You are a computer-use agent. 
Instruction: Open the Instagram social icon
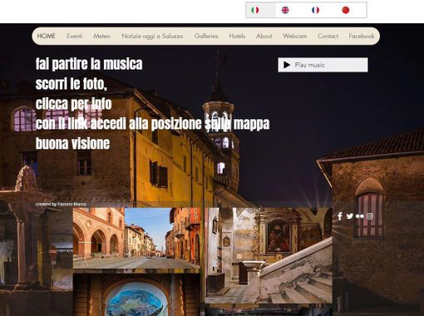coord(370,216)
